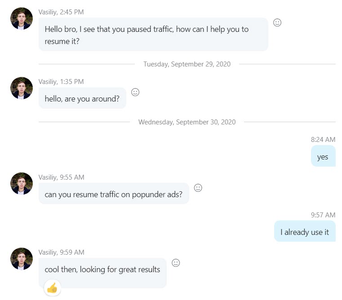Viewport: 342px width, 300px height.
Task: Open Vasiliy's avatar at 1:35 PM message
Action: point(22,88)
